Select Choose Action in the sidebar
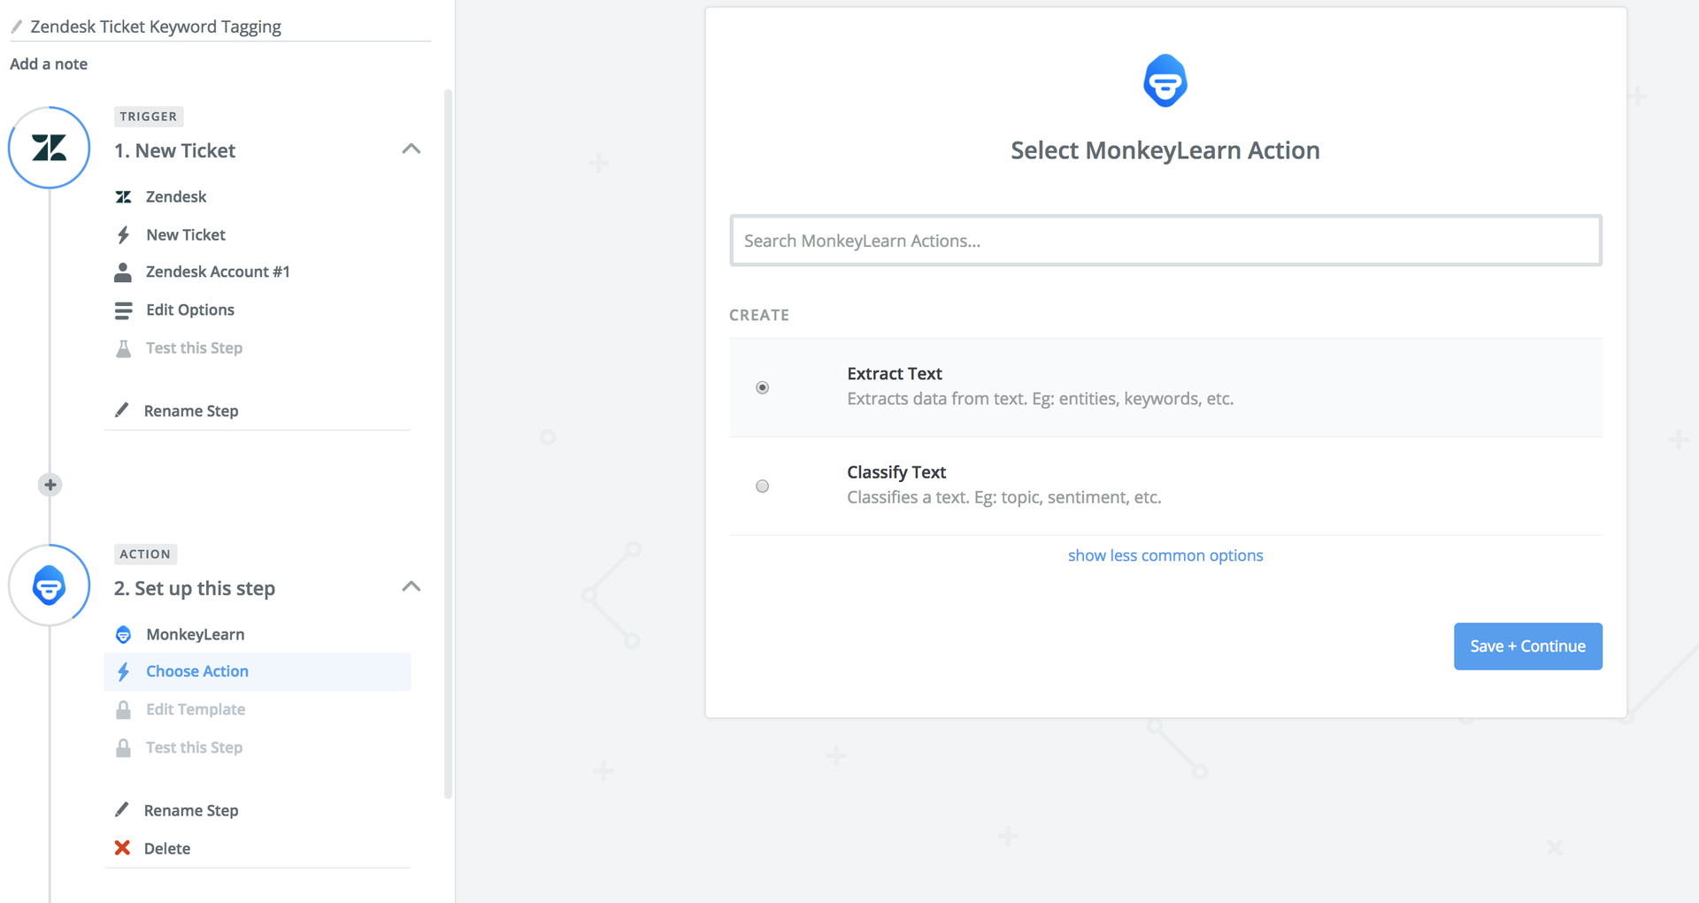Viewport: 1699px width, 903px height. pos(258,672)
